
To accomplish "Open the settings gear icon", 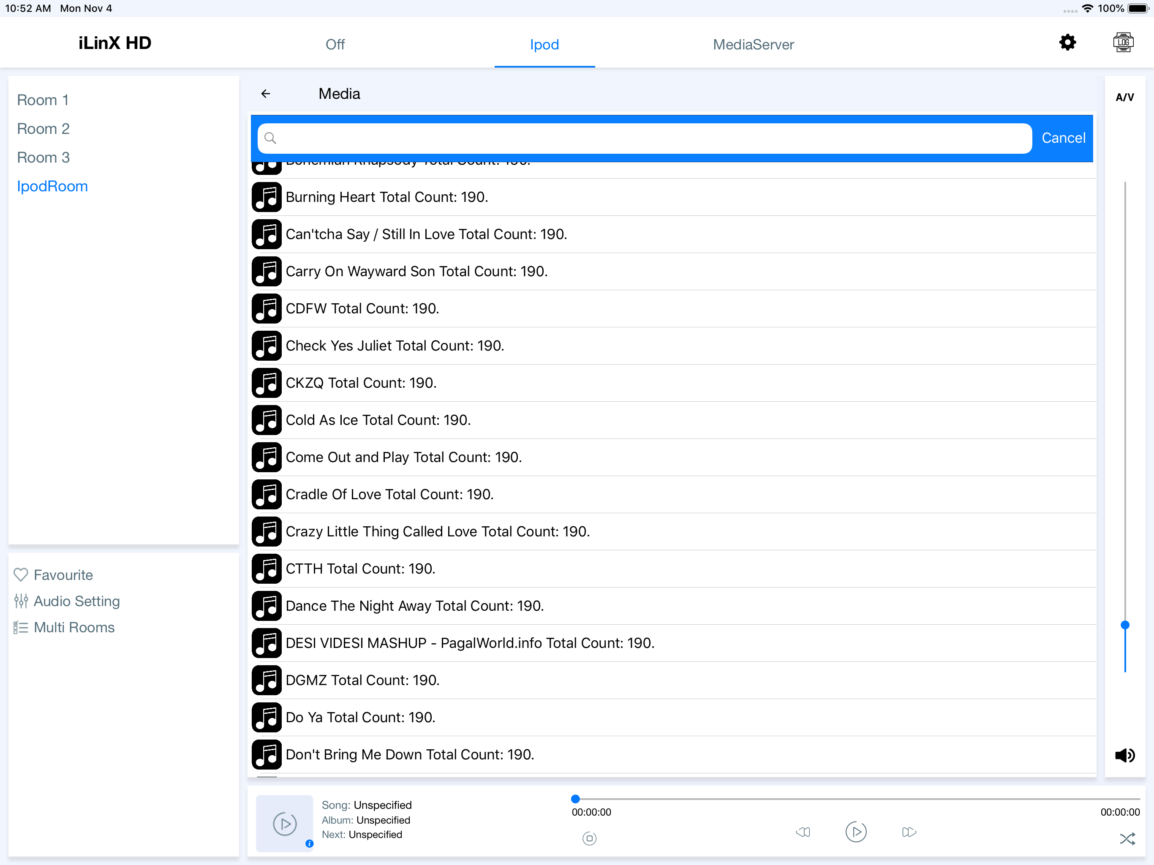I will 1067,42.
